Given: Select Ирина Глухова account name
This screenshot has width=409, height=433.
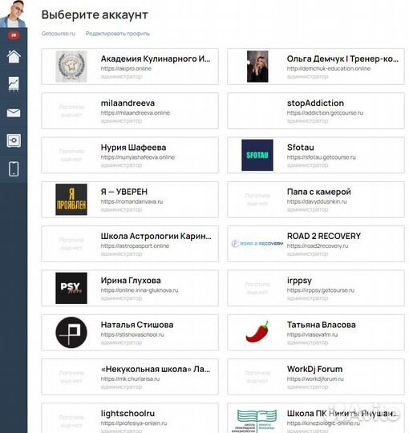Looking at the screenshot, I should click(131, 281).
